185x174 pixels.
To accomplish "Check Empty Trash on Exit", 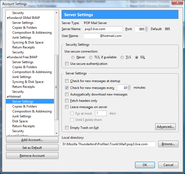I will coord(67,128).
